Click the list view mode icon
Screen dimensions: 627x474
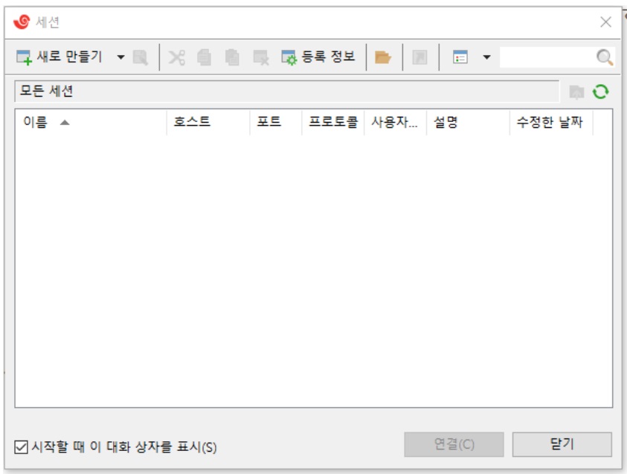(460, 57)
